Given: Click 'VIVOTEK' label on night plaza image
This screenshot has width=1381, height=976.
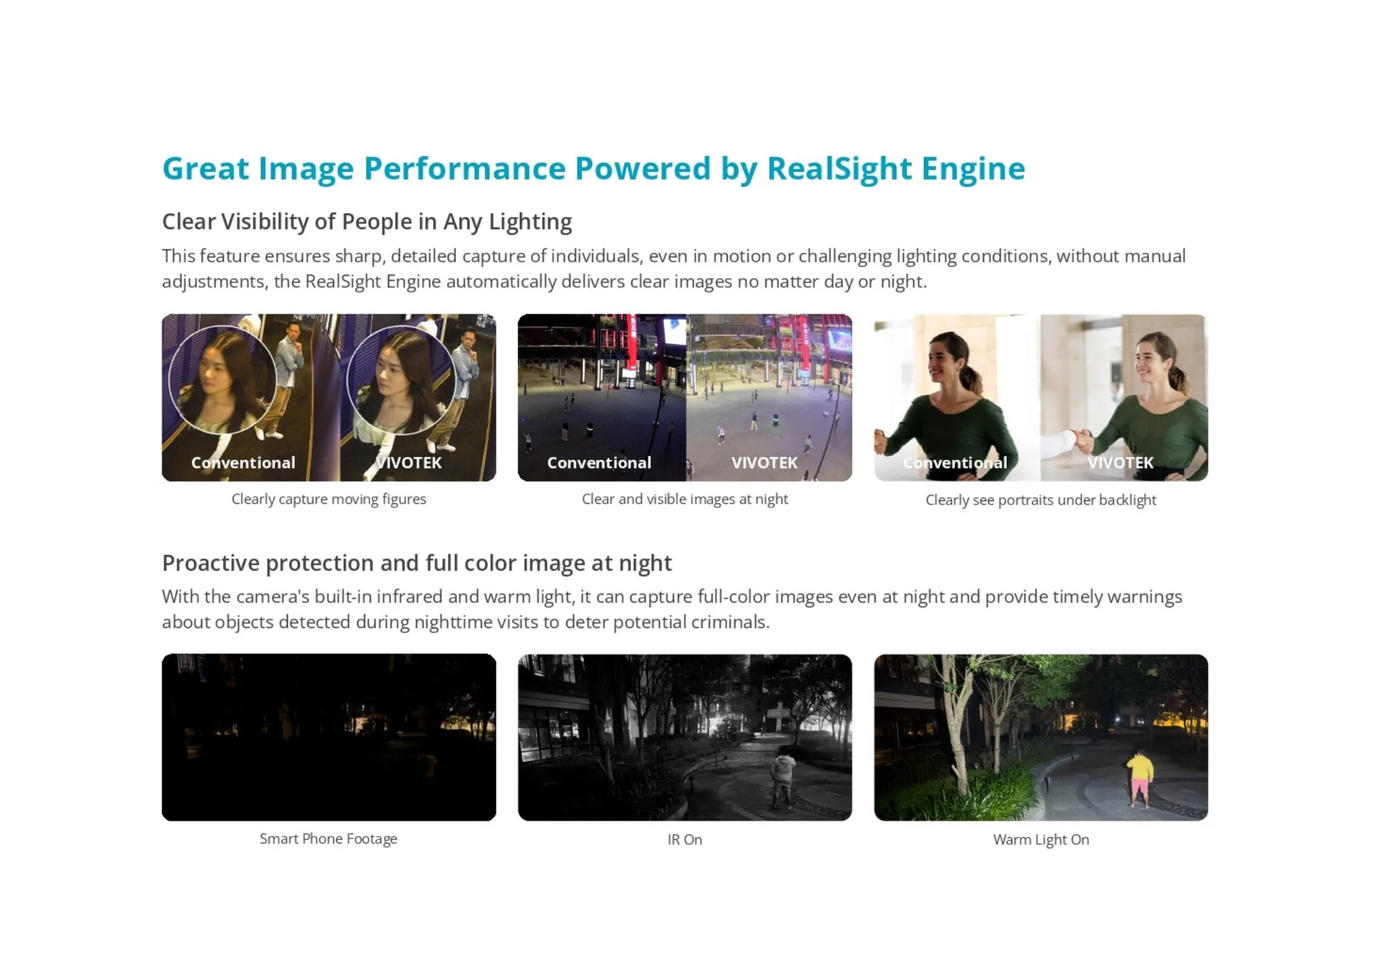Looking at the screenshot, I should pos(764,462).
